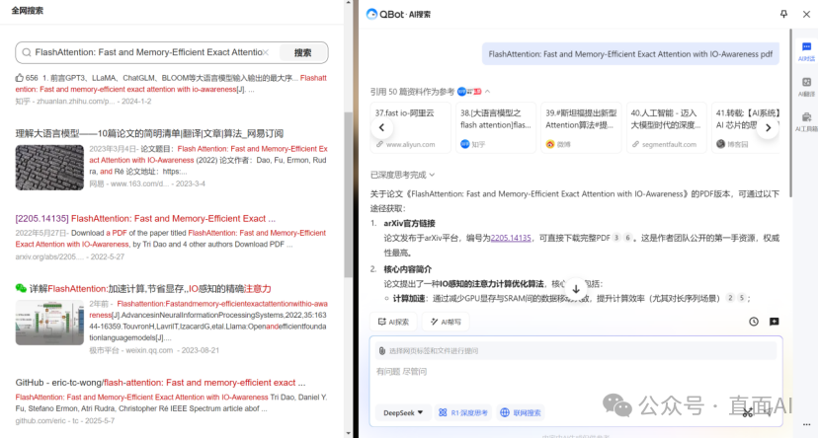Click the QBot panel vertical scrollbar
818x438 pixels.
point(790,112)
